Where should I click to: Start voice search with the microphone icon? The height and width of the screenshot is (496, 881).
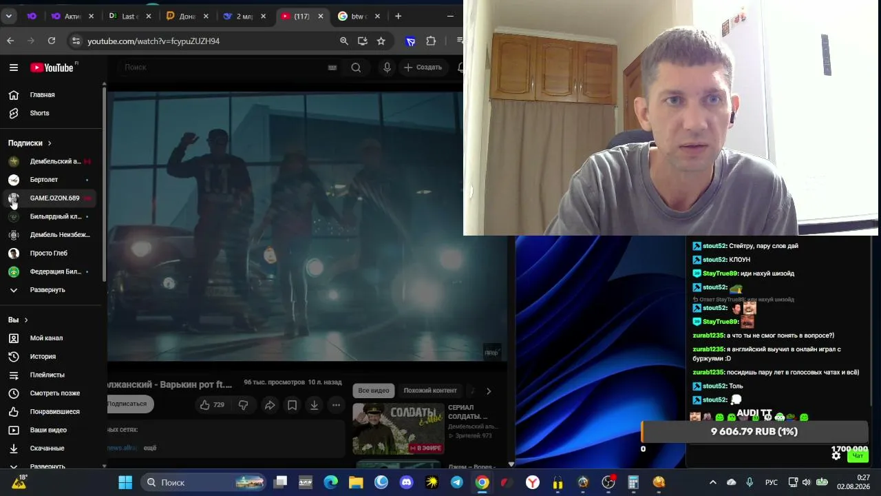point(388,68)
